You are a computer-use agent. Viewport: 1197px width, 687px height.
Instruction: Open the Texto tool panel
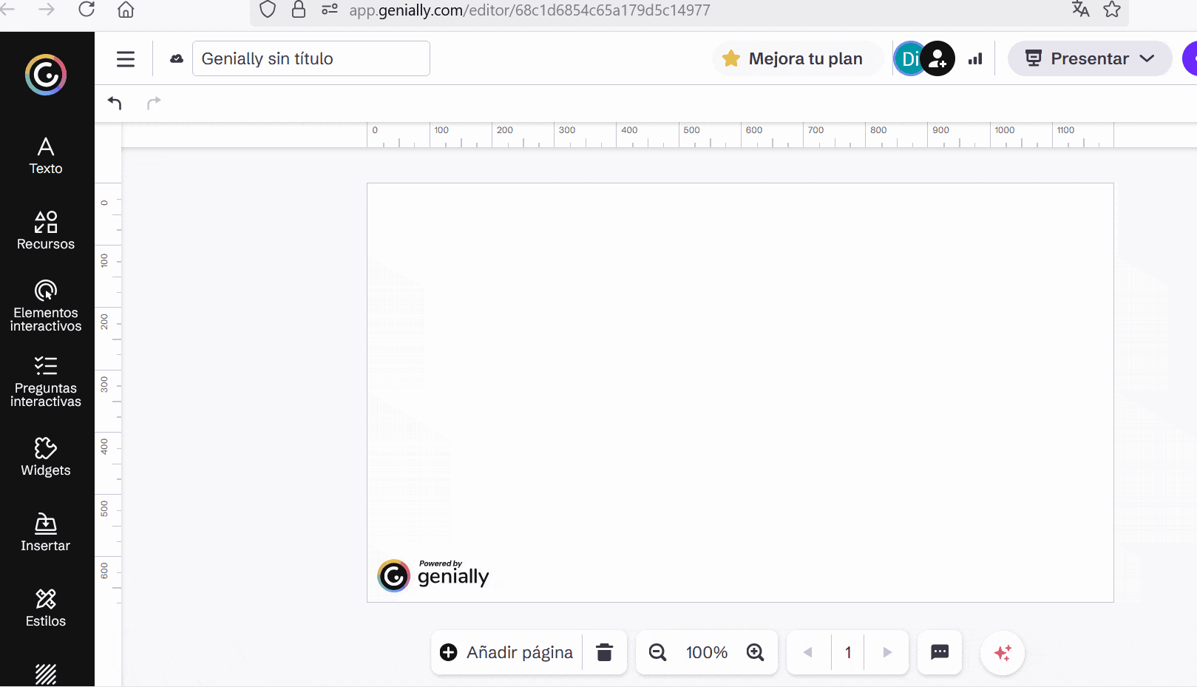[46, 156]
